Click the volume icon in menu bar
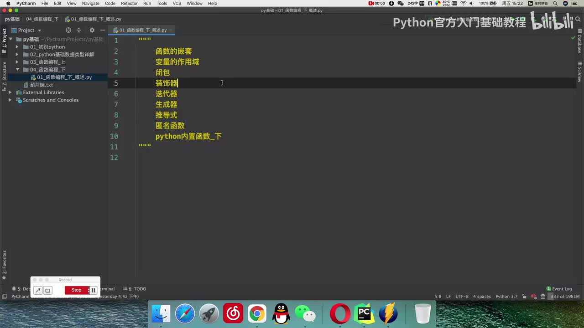The image size is (584, 328). click(473, 3)
